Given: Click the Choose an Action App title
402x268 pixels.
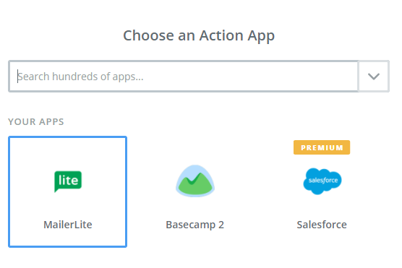Looking at the screenshot, I should [x=199, y=35].
